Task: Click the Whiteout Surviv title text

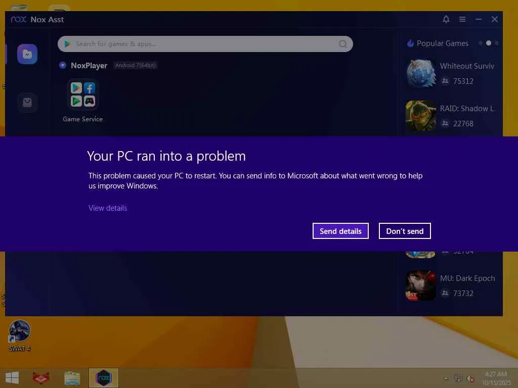Action: pyautogui.click(x=467, y=66)
